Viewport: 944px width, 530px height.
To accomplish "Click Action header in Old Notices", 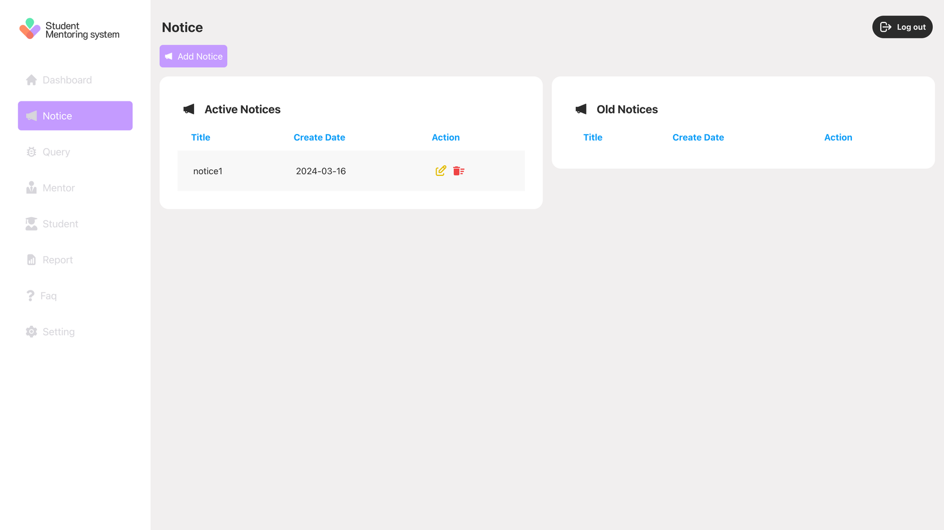I will tap(838, 137).
